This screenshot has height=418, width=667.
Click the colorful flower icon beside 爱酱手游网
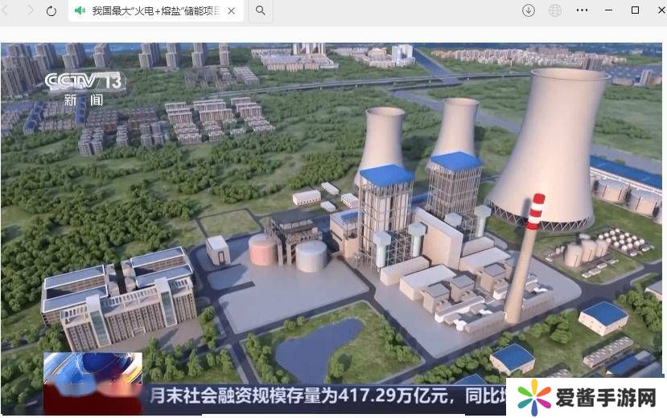coord(536,398)
